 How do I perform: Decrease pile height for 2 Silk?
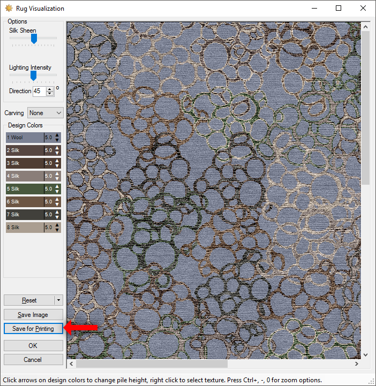(x=57, y=153)
